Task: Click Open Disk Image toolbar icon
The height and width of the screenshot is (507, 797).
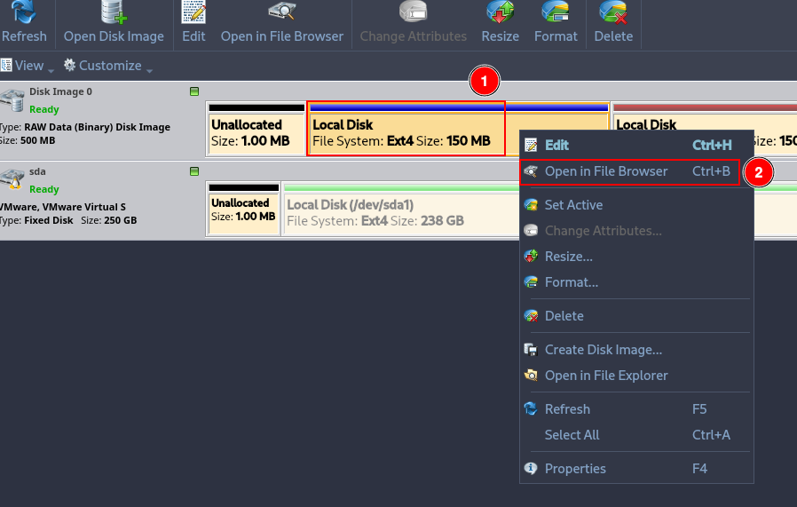Action: [x=114, y=12]
